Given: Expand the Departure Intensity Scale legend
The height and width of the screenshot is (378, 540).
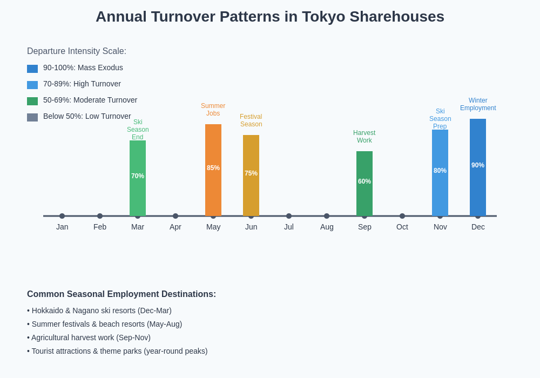Looking at the screenshot, I should (77, 51).
